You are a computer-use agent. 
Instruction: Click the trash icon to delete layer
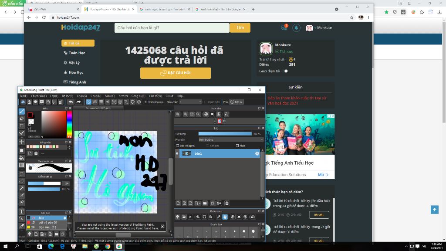click(227, 203)
